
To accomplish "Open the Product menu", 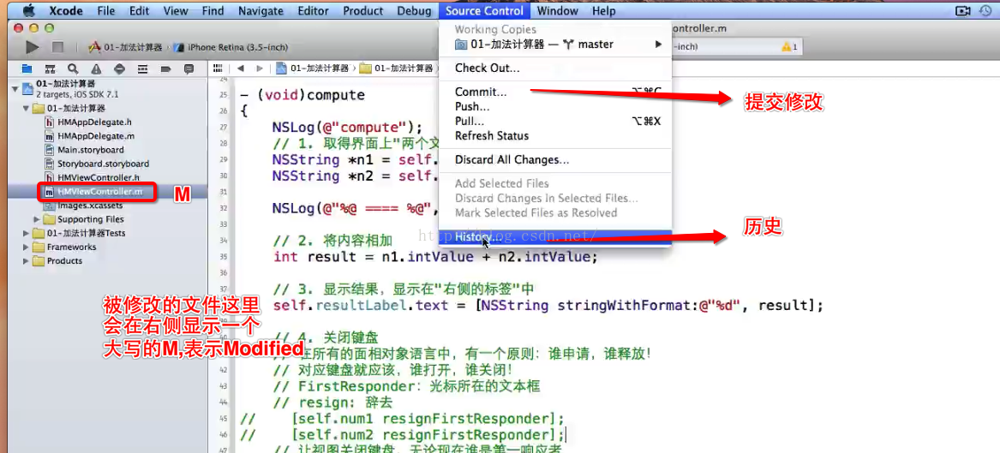I will click(362, 11).
